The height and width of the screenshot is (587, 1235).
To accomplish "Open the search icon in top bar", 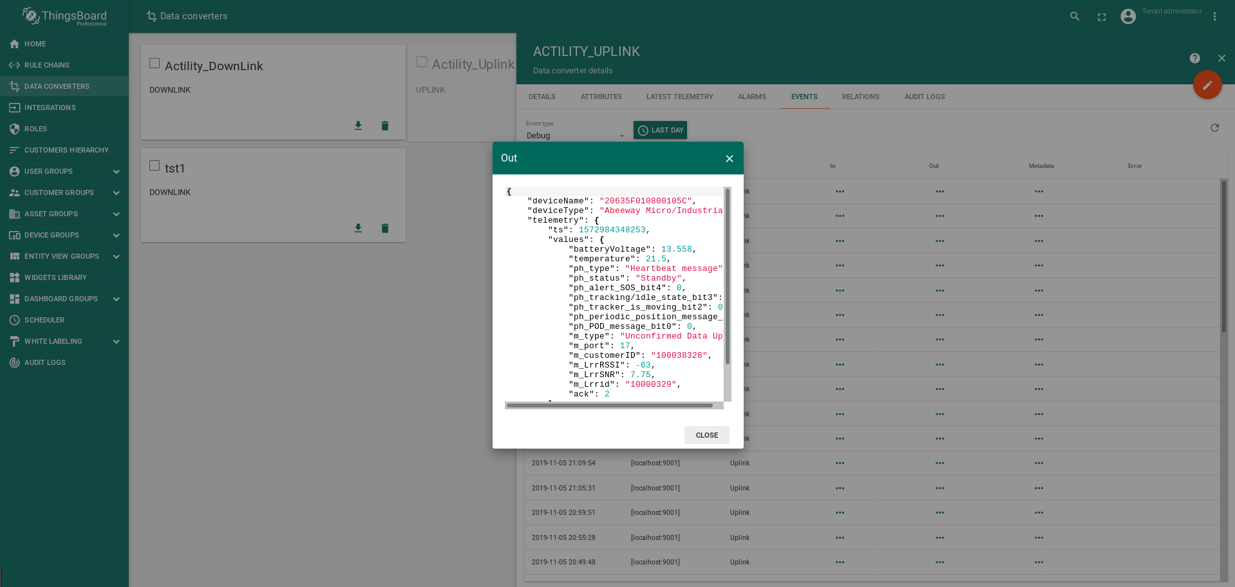I will pos(1075,17).
